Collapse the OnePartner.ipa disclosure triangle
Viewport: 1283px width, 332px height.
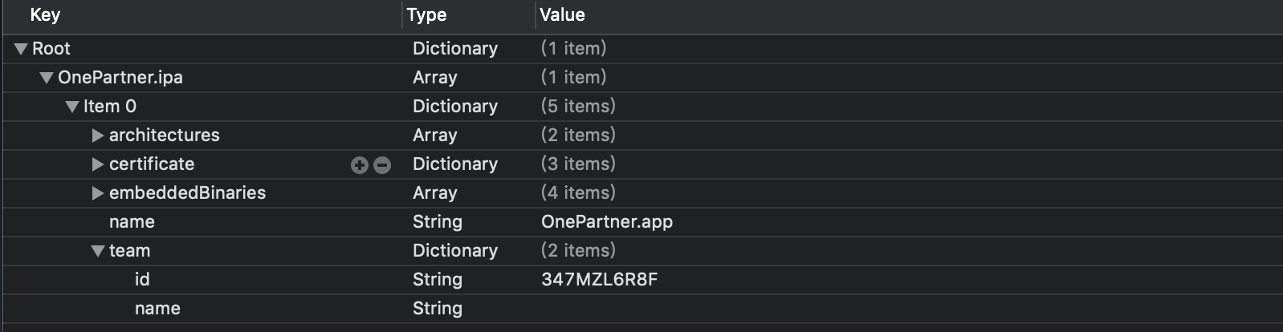47,78
